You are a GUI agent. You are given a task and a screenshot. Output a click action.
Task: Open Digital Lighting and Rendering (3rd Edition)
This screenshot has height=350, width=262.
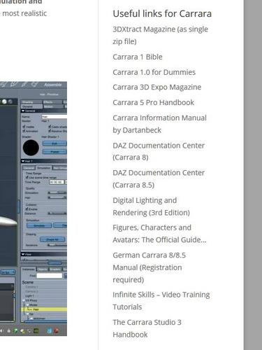pyautogui.click(x=151, y=206)
